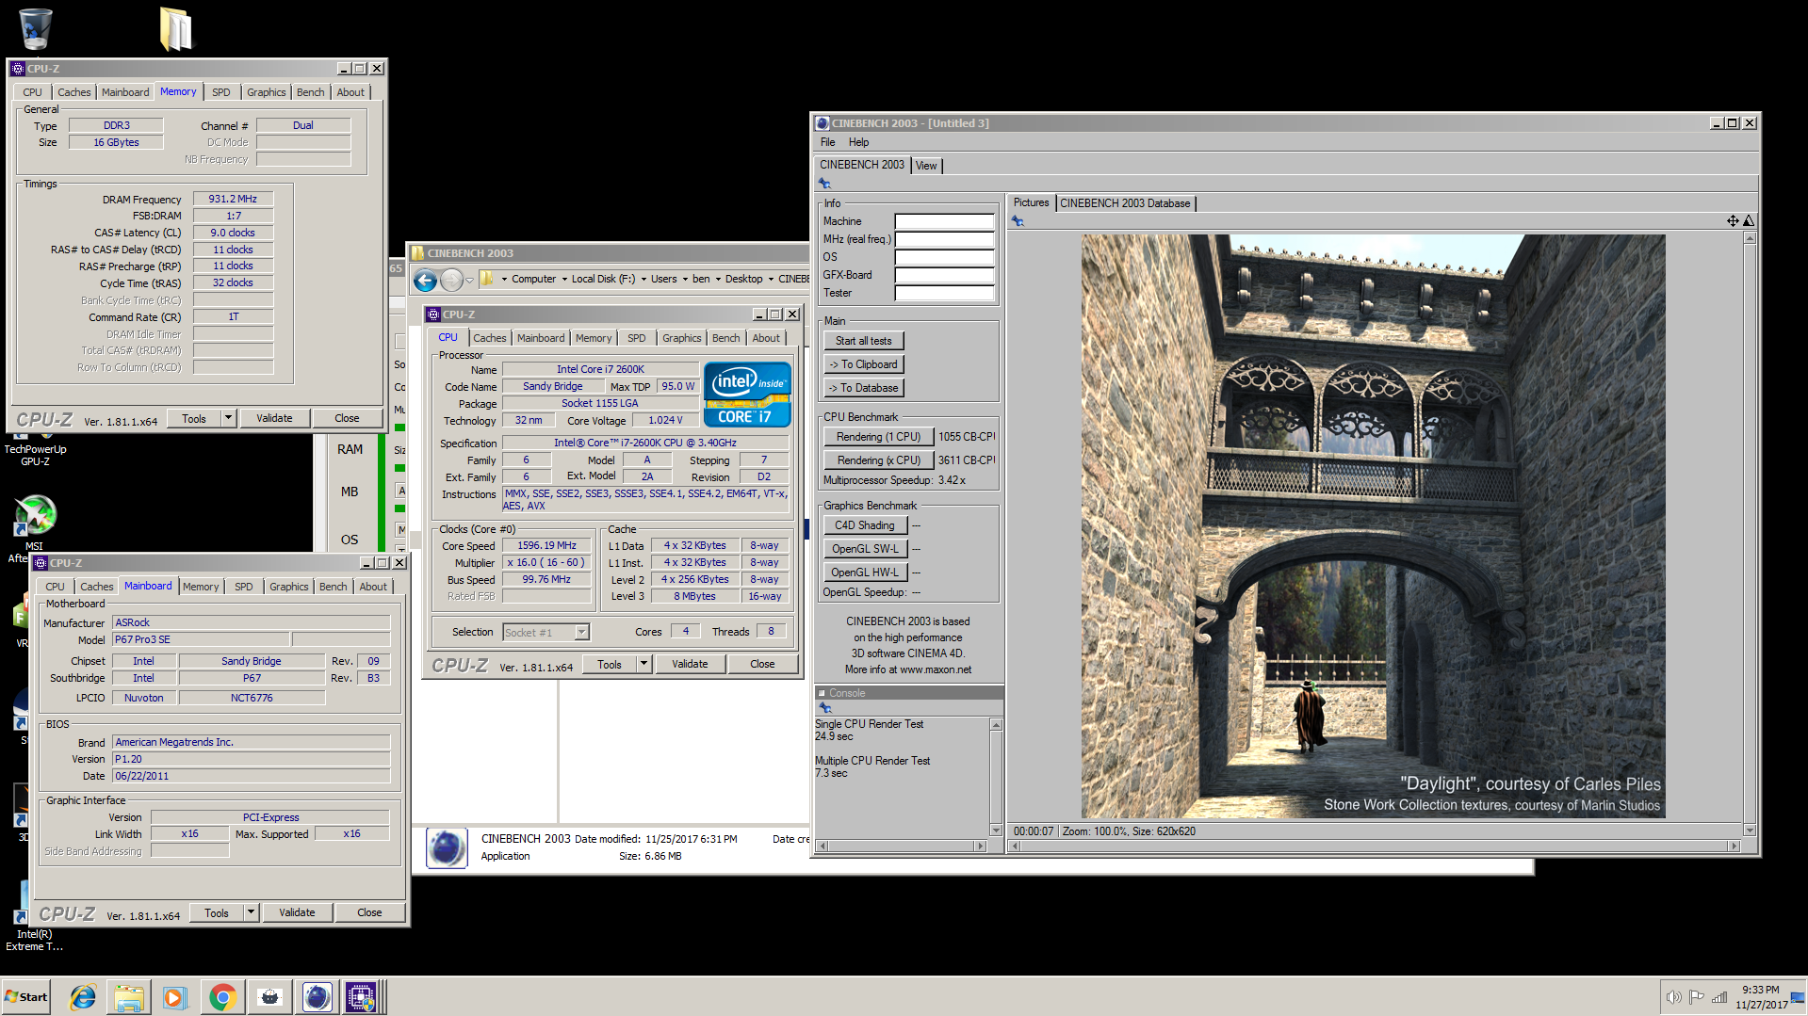Expand the Computer breadcrumb arrow in Explorer
This screenshot has height=1016, width=1808.
[x=564, y=280]
